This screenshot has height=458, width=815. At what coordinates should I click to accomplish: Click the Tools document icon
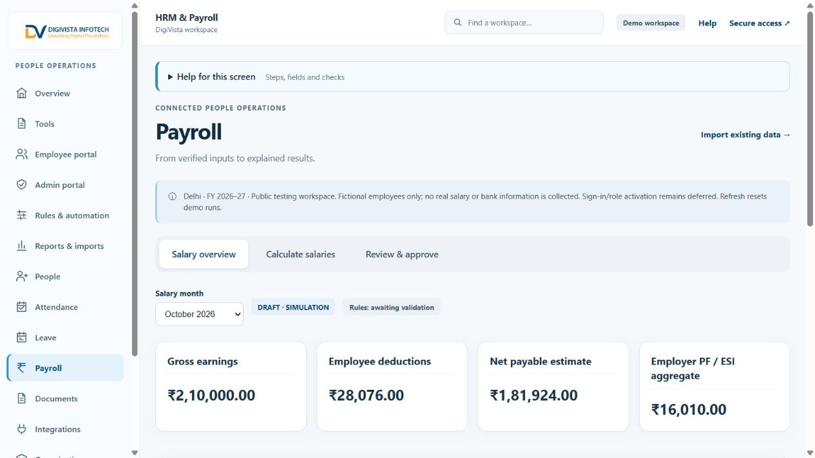click(22, 124)
